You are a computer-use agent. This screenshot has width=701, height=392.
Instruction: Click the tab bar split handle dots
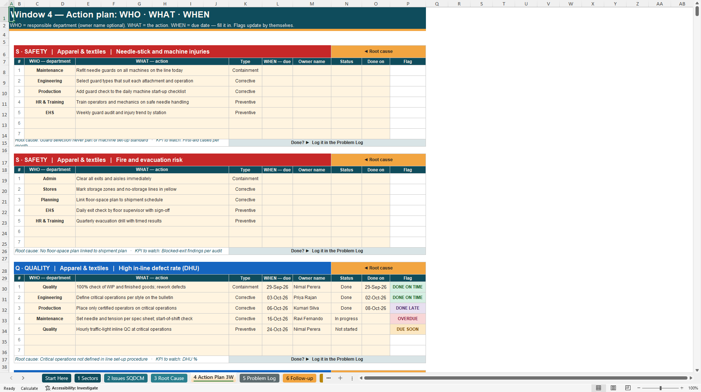(x=352, y=378)
